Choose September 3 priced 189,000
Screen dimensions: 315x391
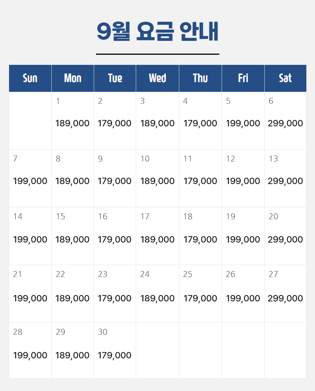(x=157, y=121)
